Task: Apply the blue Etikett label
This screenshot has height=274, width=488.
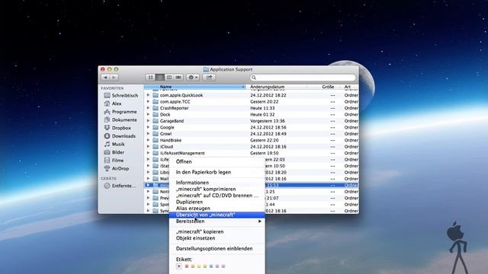Action: [x=211, y=266]
